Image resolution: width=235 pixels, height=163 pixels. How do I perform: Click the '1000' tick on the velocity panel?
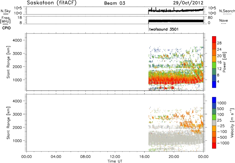(17, 141)
